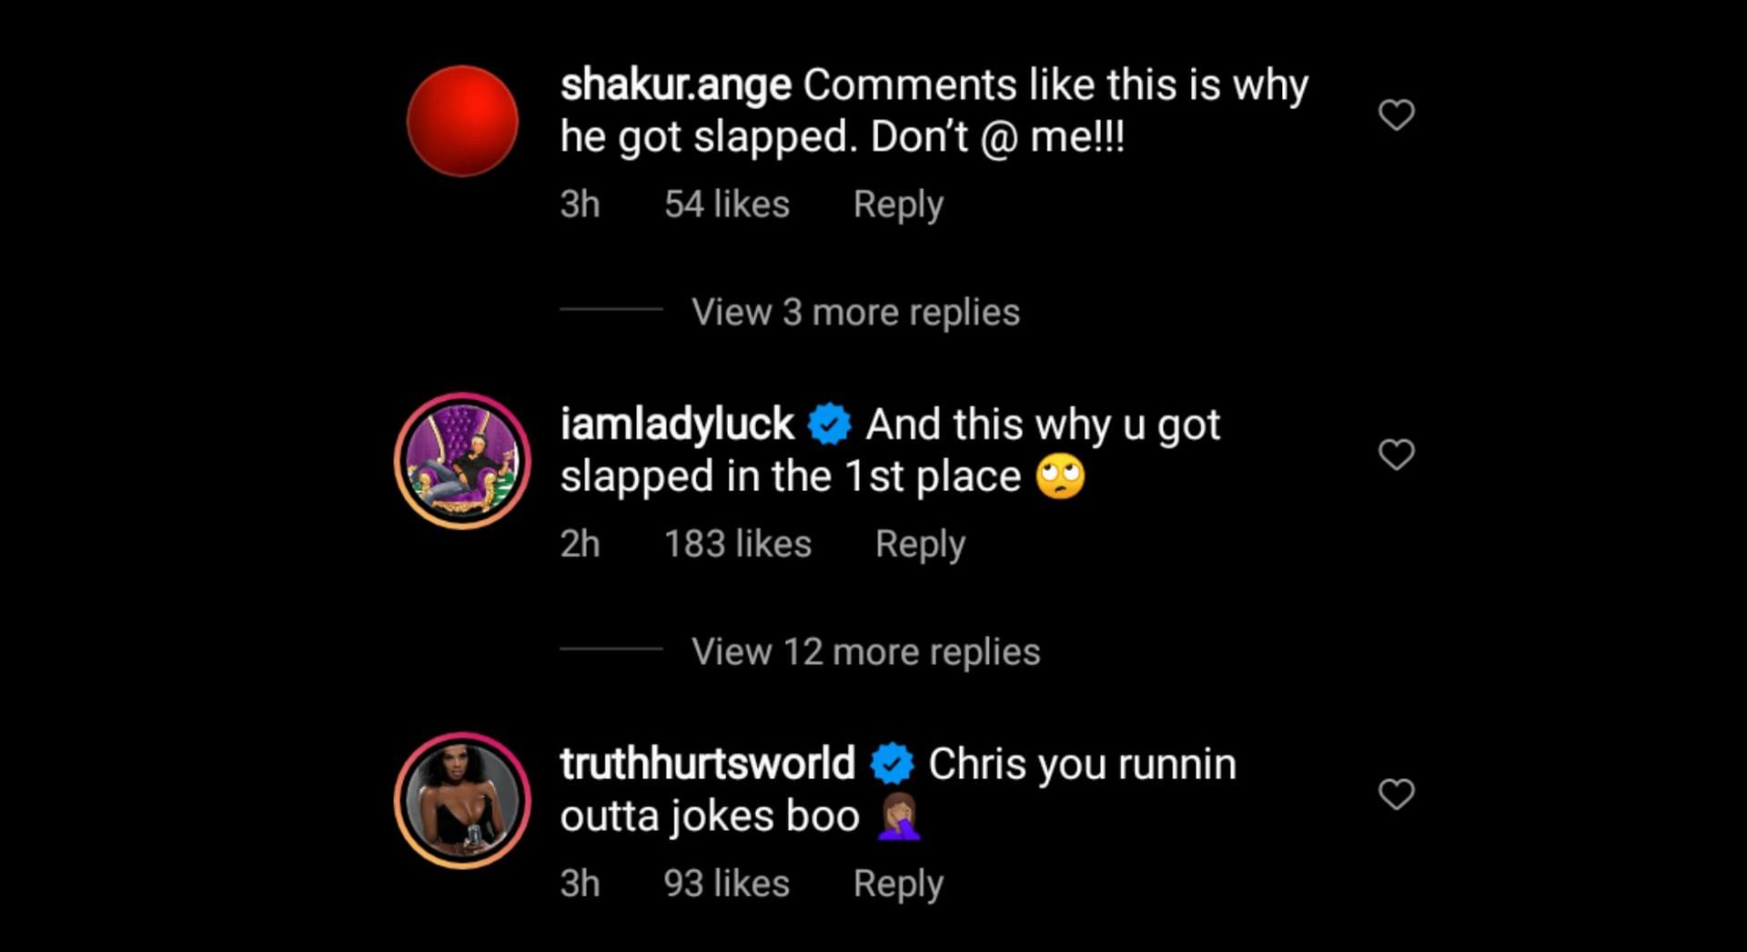Click the truthhurtsworld username
This screenshot has width=1747, height=952.
pyautogui.click(x=708, y=764)
